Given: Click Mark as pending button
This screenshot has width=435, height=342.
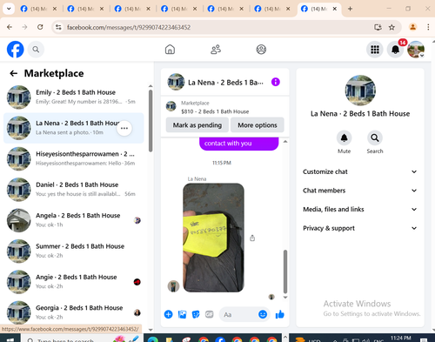Looking at the screenshot, I should (x=197, y=125).
